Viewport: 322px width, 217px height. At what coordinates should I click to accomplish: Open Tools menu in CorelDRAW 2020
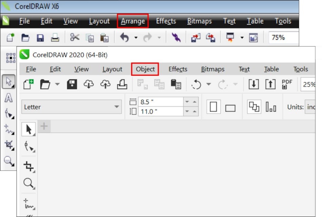[301, 69]
